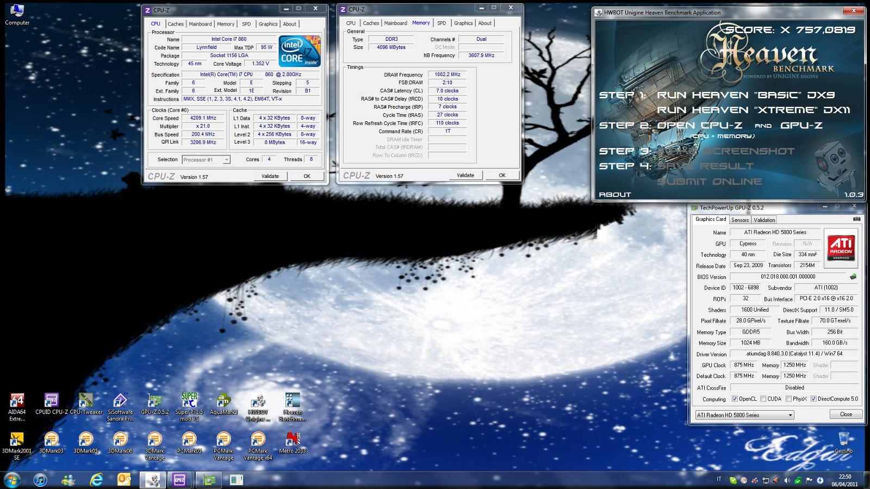
Task: Launch the 3DMark Vantage shortcut
Action: point(155,446)
